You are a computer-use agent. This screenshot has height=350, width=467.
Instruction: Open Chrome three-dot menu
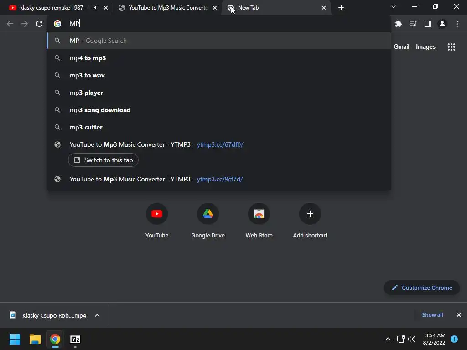click(x=457, y=24)
